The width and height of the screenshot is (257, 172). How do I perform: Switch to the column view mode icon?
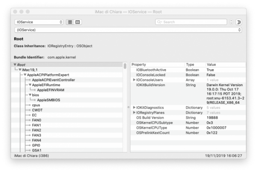(78, 22)
